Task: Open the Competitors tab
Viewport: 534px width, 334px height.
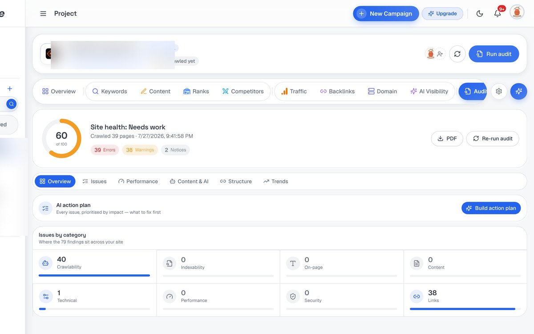Action: 243,91
